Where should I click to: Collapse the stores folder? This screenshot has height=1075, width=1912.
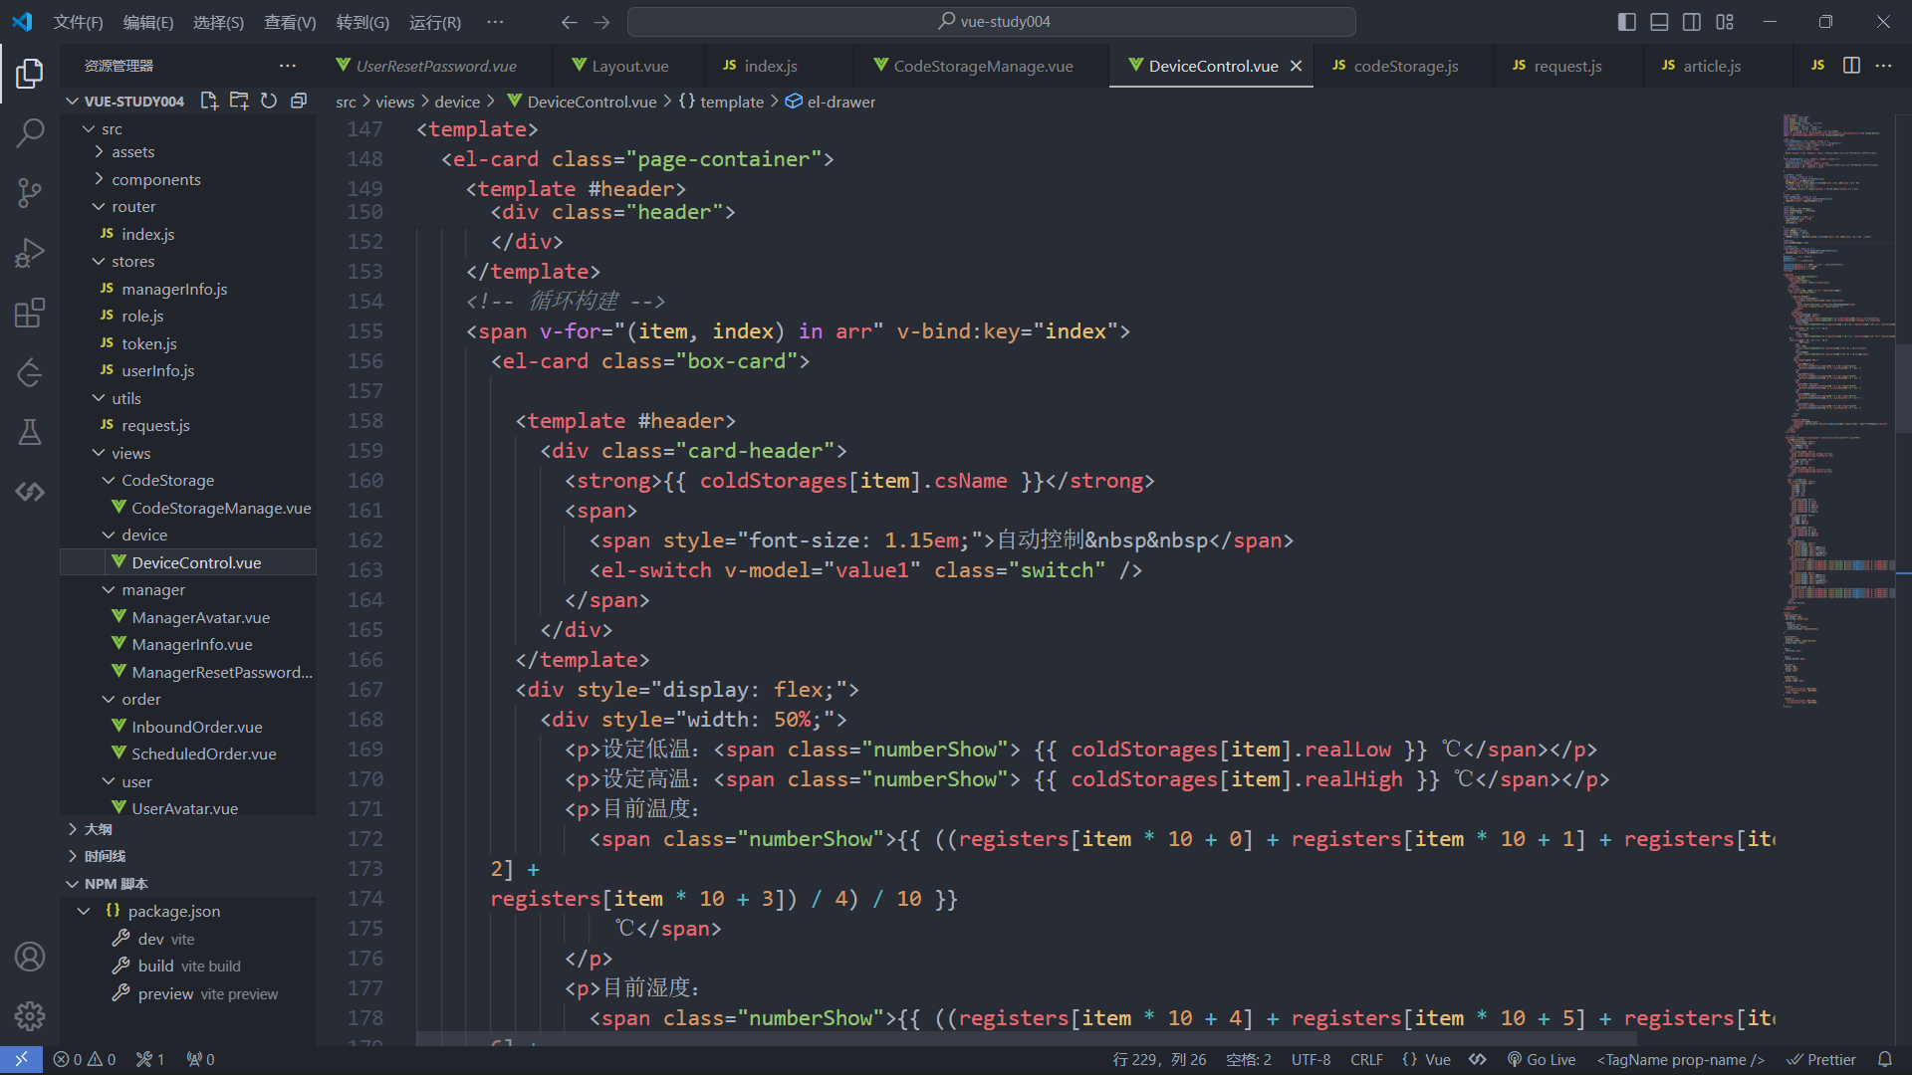(132, 261)
